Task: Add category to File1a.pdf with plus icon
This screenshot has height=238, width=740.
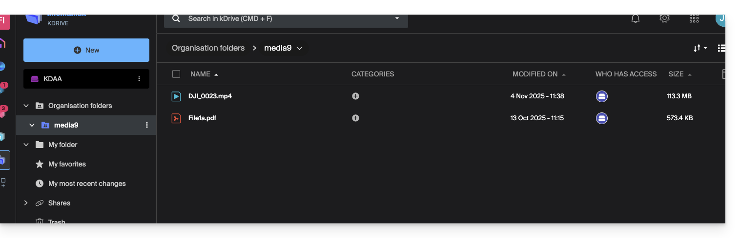Action: [x=355, y=118]
